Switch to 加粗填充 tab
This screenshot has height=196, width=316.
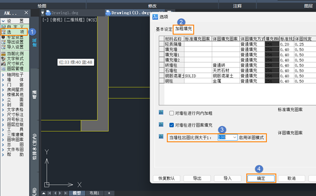click(183, 29)
